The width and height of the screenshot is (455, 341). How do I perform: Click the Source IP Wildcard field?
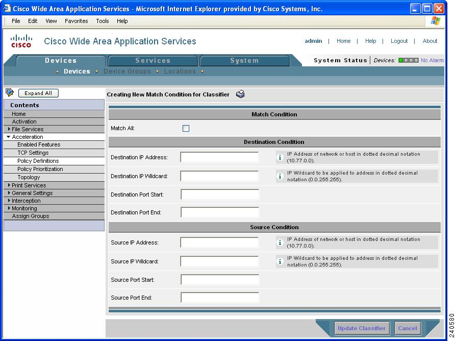[219, 261]
